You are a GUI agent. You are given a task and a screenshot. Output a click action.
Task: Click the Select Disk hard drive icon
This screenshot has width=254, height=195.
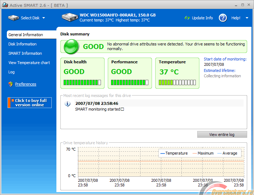13,18
